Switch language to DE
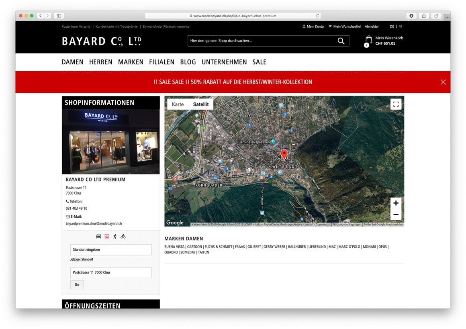This screenshot has width=466, height=329. [392, 27]
